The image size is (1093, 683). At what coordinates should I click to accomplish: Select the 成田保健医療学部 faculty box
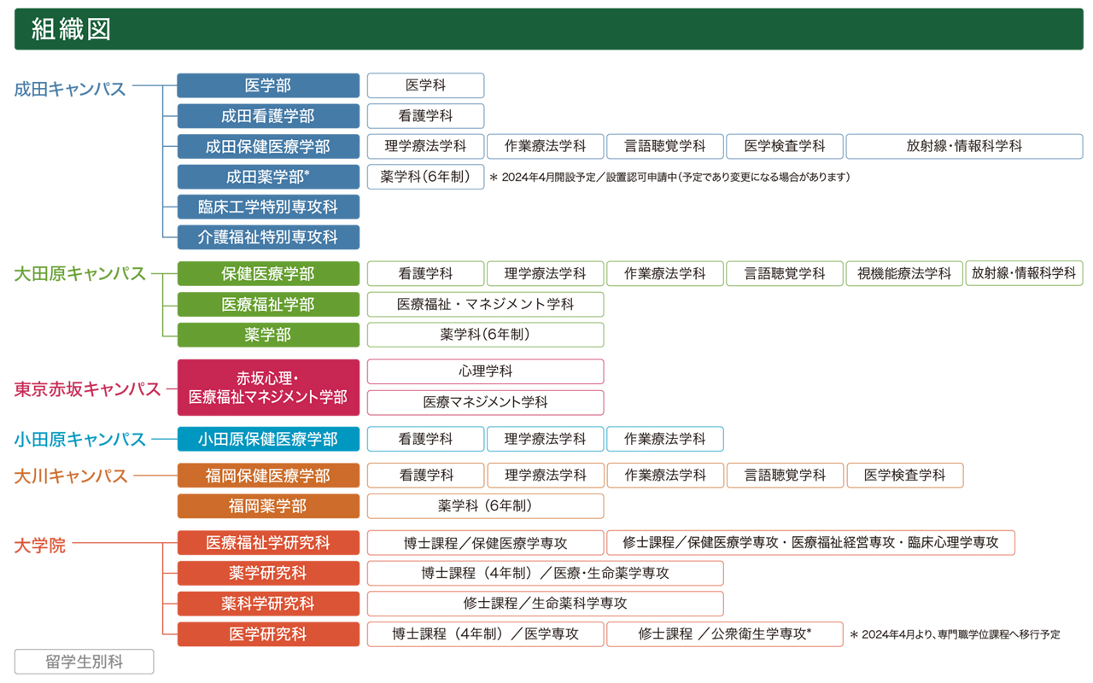268,146
